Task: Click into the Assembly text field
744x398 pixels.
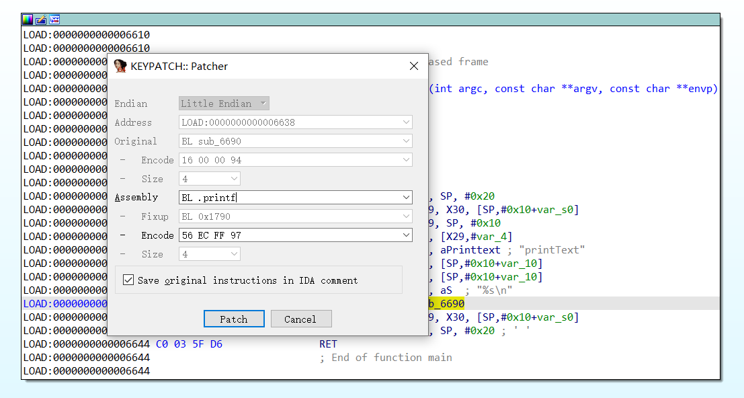Action: tap(289, 198)
